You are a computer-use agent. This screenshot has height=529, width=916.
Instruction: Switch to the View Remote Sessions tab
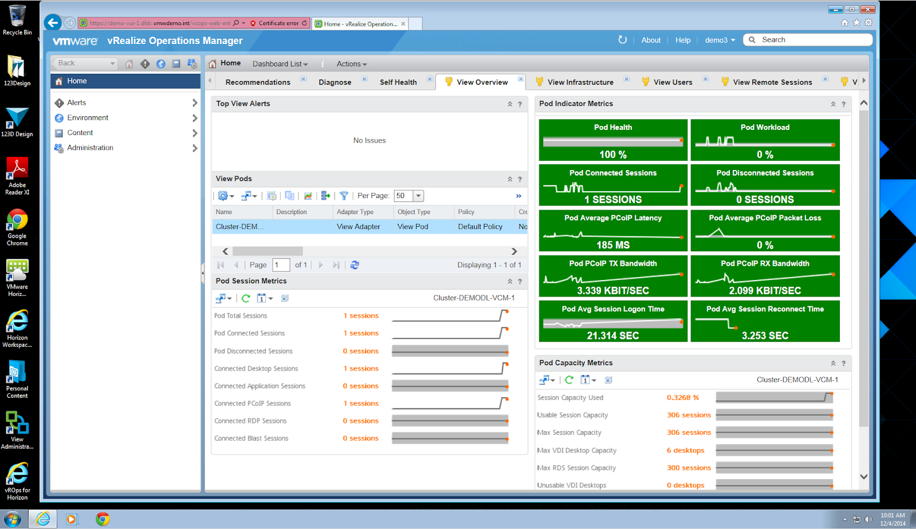[772, 82]
